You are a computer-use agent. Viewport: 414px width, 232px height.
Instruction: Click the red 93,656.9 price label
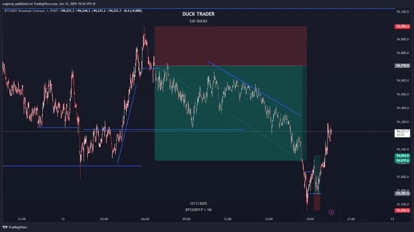pyautogui.click(x=402, y=210)
